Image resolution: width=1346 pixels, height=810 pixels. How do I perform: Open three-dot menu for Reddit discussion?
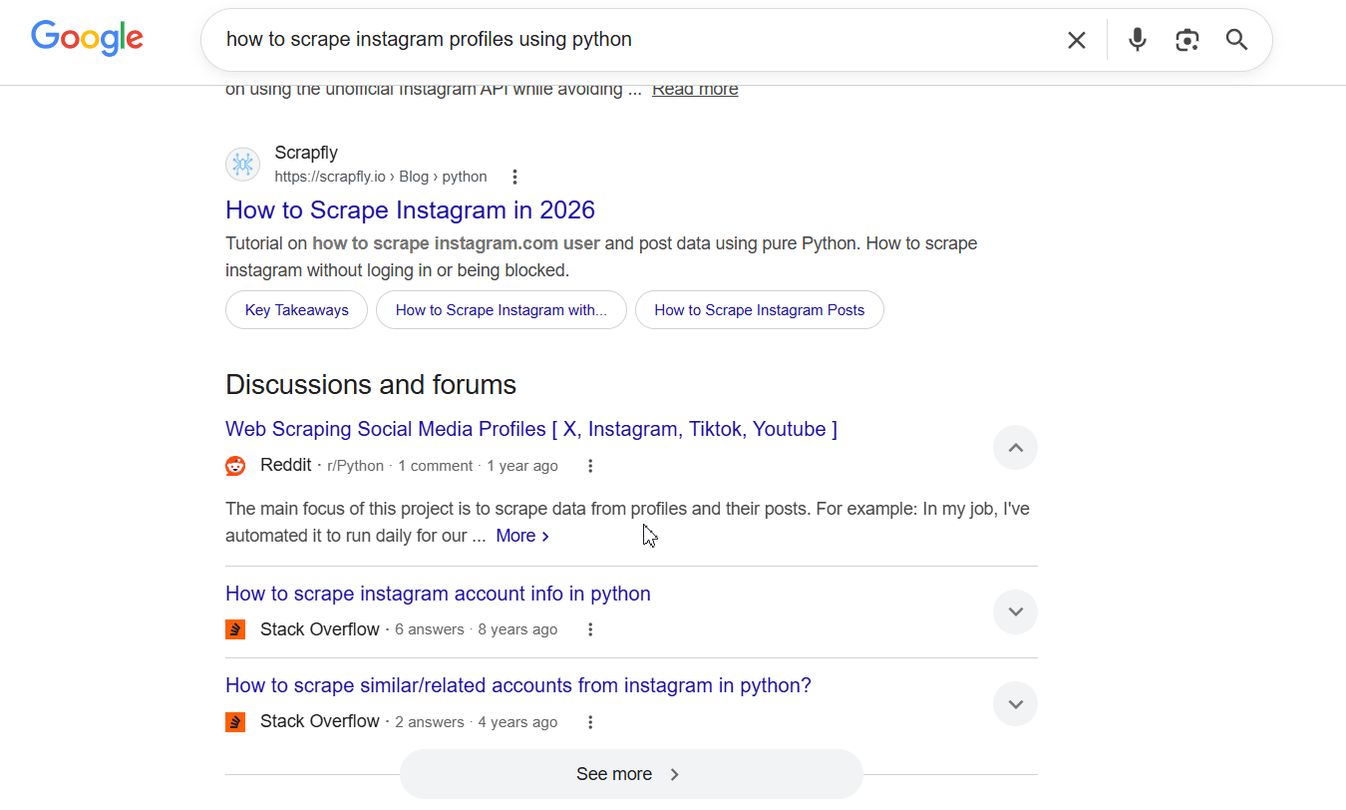[x=590, y=466]
